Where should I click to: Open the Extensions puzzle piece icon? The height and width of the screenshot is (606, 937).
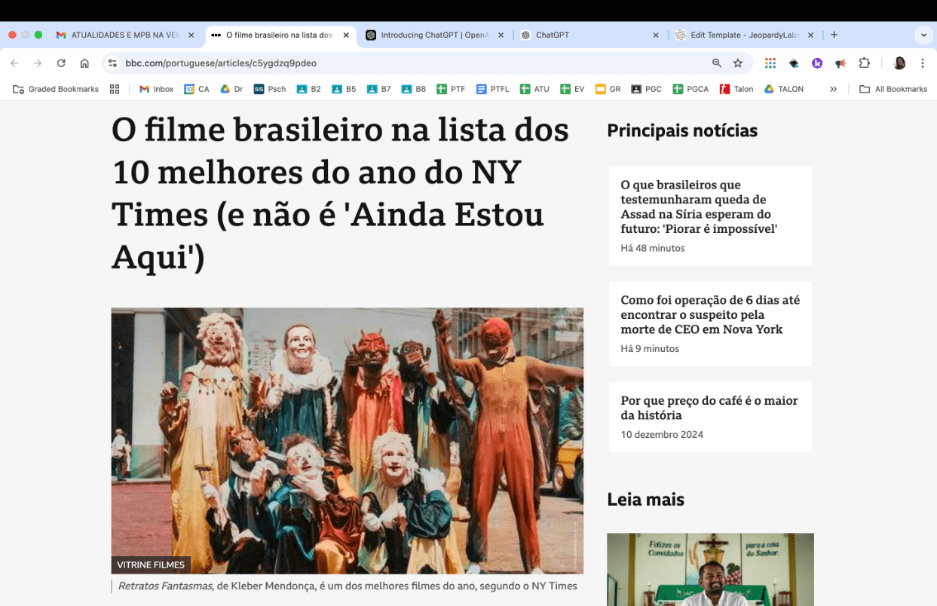click(865, 63)
